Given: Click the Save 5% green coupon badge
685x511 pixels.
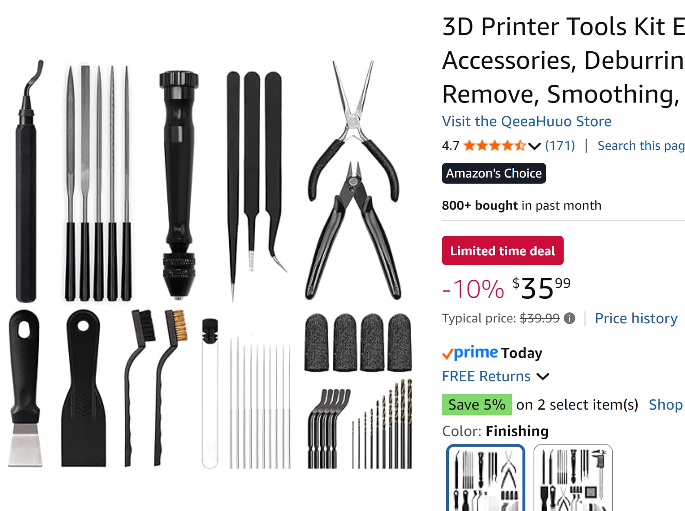Looking at the screenshot, I should coord(476,405).
